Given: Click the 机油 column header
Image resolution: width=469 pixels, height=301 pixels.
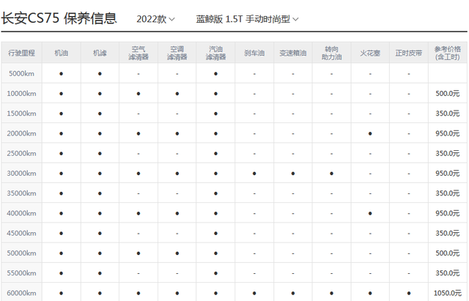Looking at the screenshot, I should click(x=62, y=53).
